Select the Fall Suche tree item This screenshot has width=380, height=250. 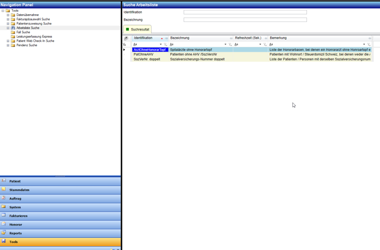(x=23, y=32)
